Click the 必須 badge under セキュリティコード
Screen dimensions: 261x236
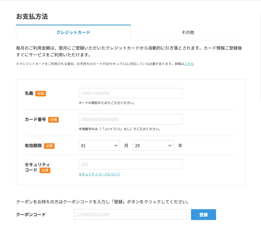pos(45,170)
